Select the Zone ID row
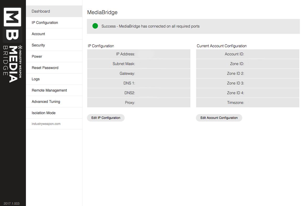The width and height of the screenshot is (303, 206). click(248, 64)
